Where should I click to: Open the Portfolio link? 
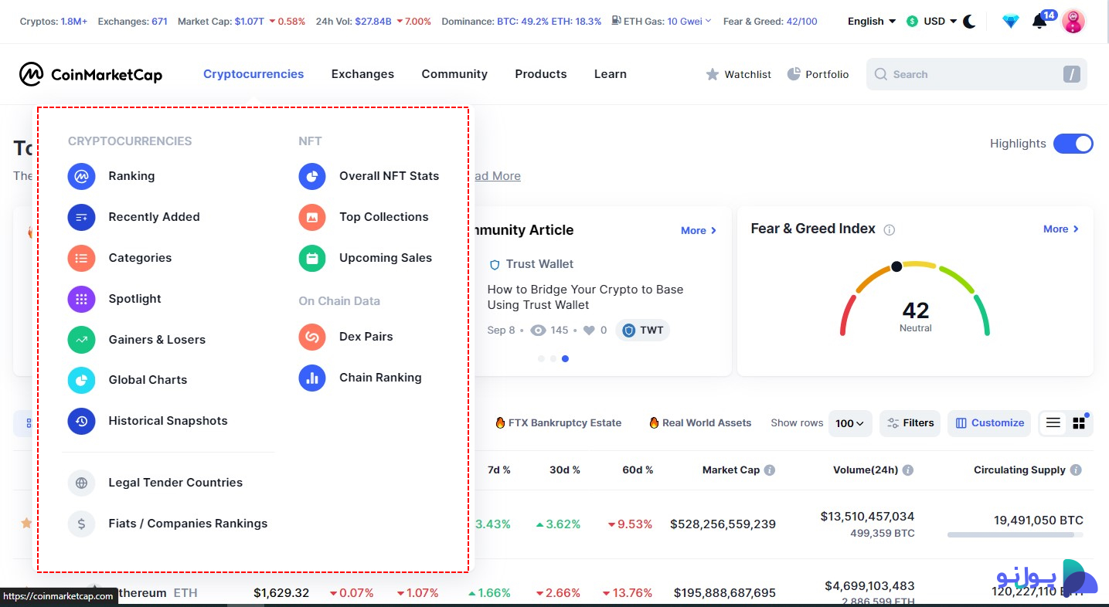point(818,74)
